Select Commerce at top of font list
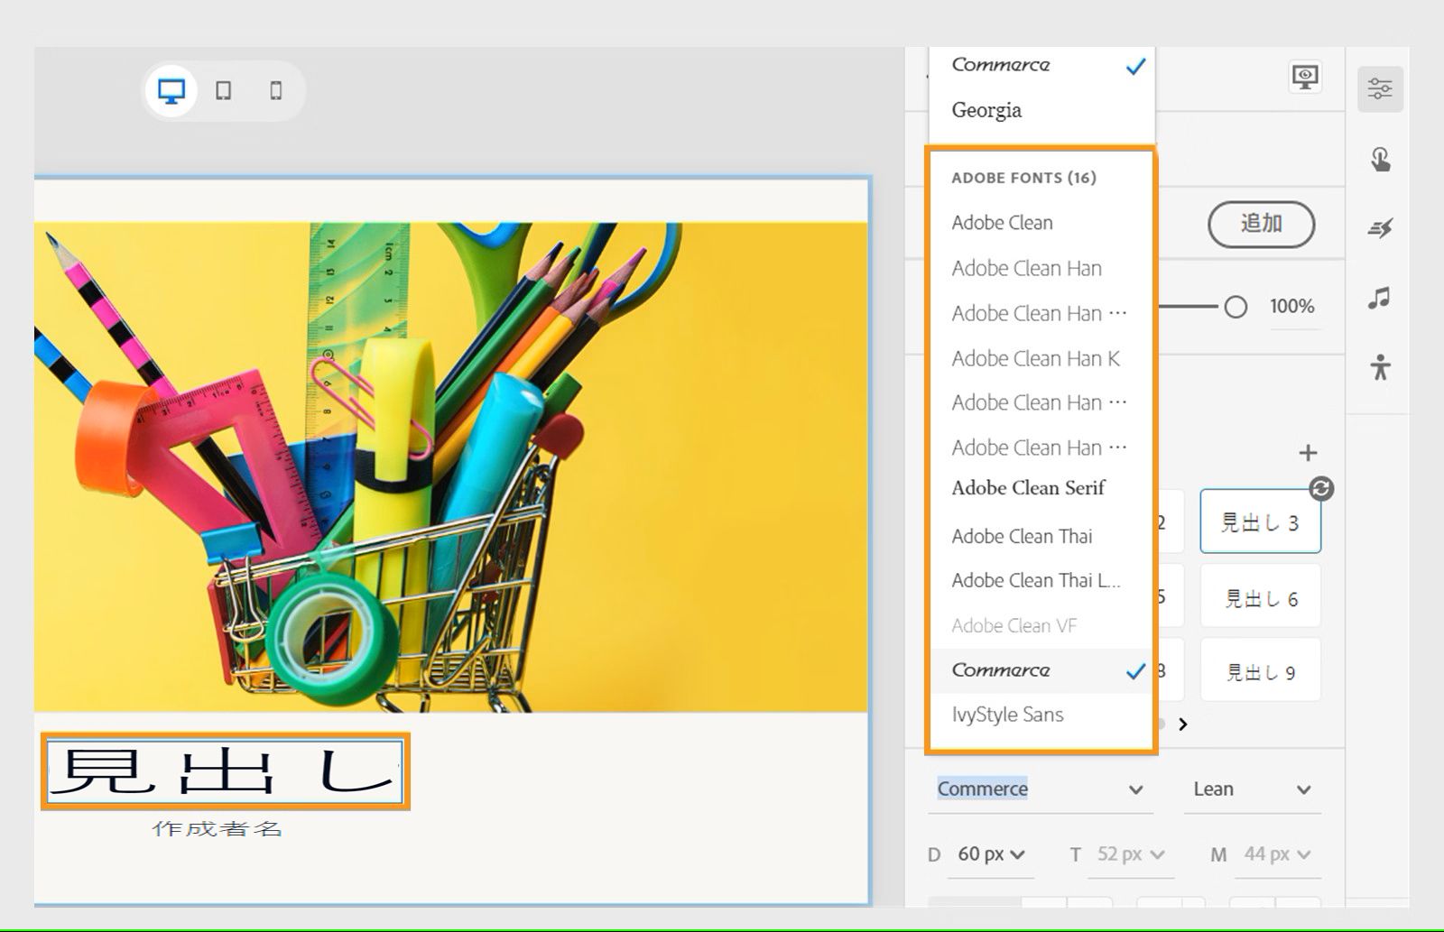 click(x=1041, y=65)
